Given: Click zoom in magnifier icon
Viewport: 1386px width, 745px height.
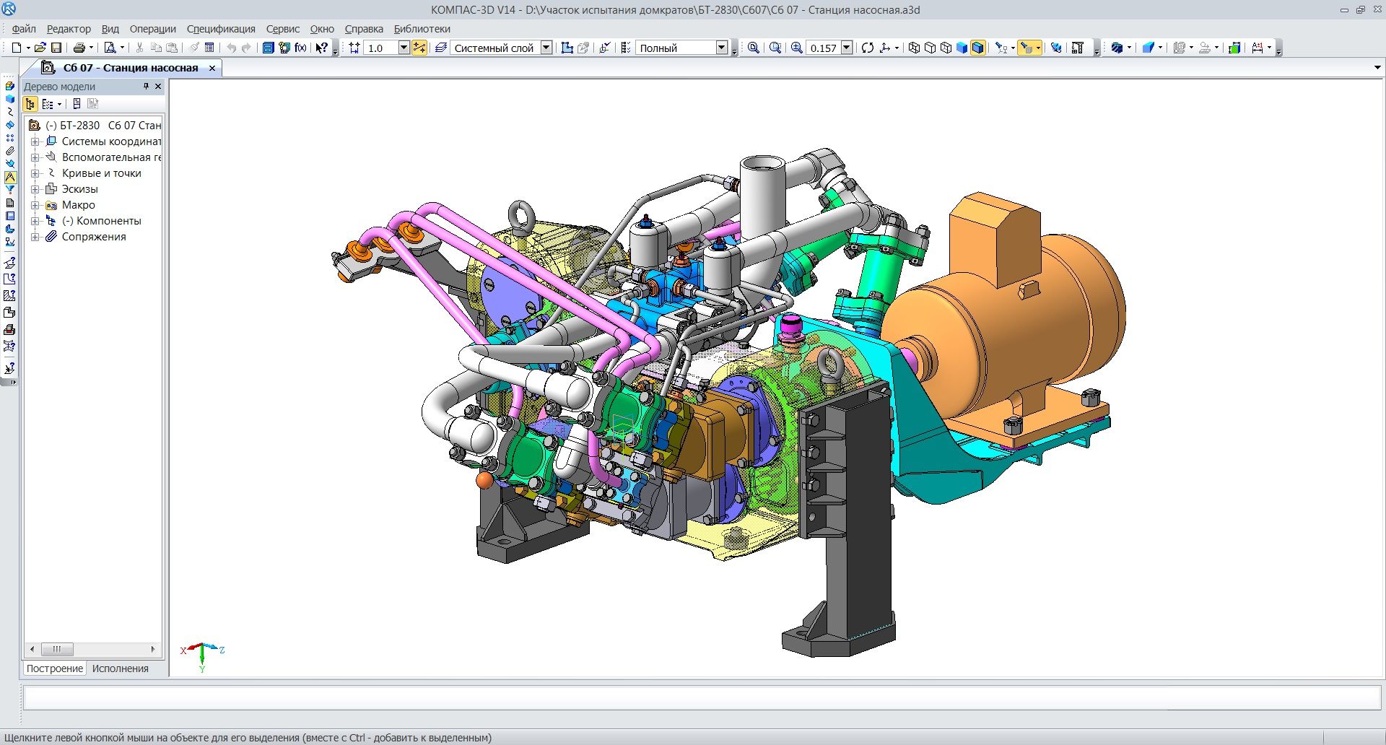Looking at the screenshot, I should click(796, 48).
